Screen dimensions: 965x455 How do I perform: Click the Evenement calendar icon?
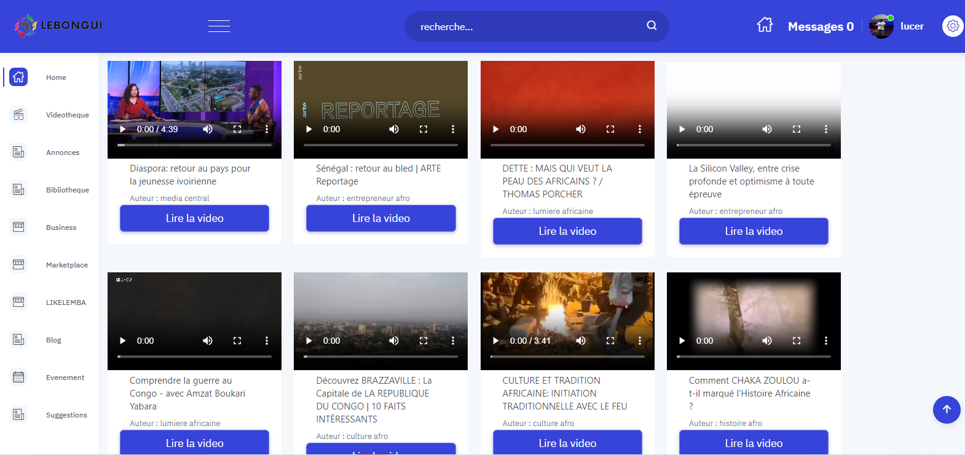coord(19,378)
